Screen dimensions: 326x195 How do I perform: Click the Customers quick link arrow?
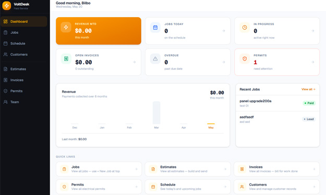pyautogui.click(x=314, y=187)
